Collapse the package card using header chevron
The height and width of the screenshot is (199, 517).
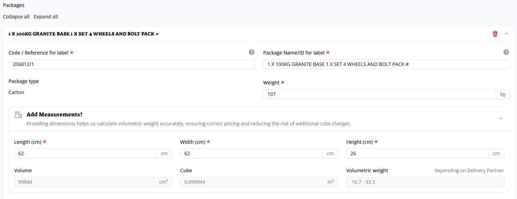coord(506,34)
